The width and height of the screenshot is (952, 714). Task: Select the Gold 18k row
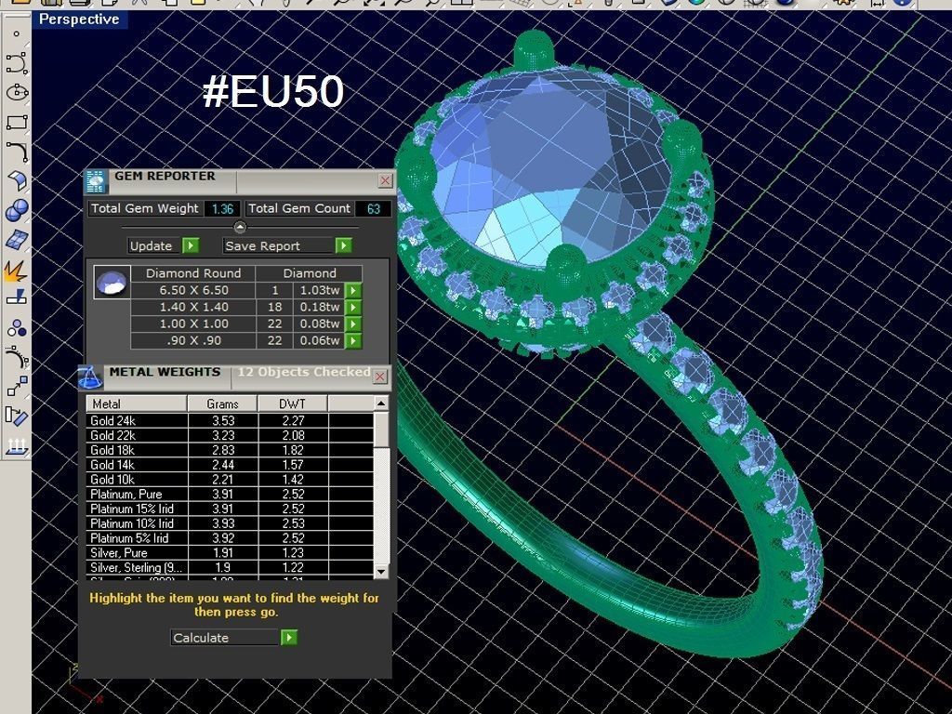230,450
